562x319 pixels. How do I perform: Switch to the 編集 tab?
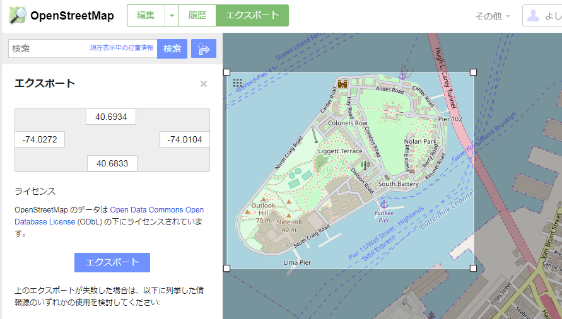pyautogui.click(x=146, y=15)
